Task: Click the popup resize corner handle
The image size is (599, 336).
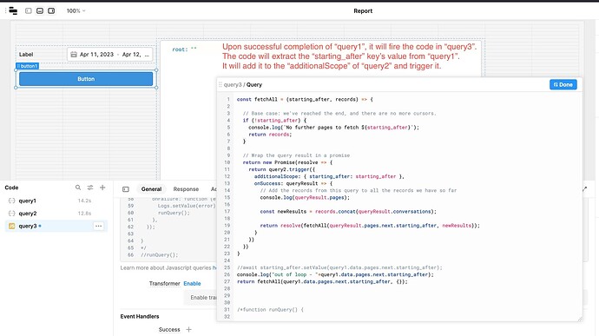Action: (x=580, y=319)
